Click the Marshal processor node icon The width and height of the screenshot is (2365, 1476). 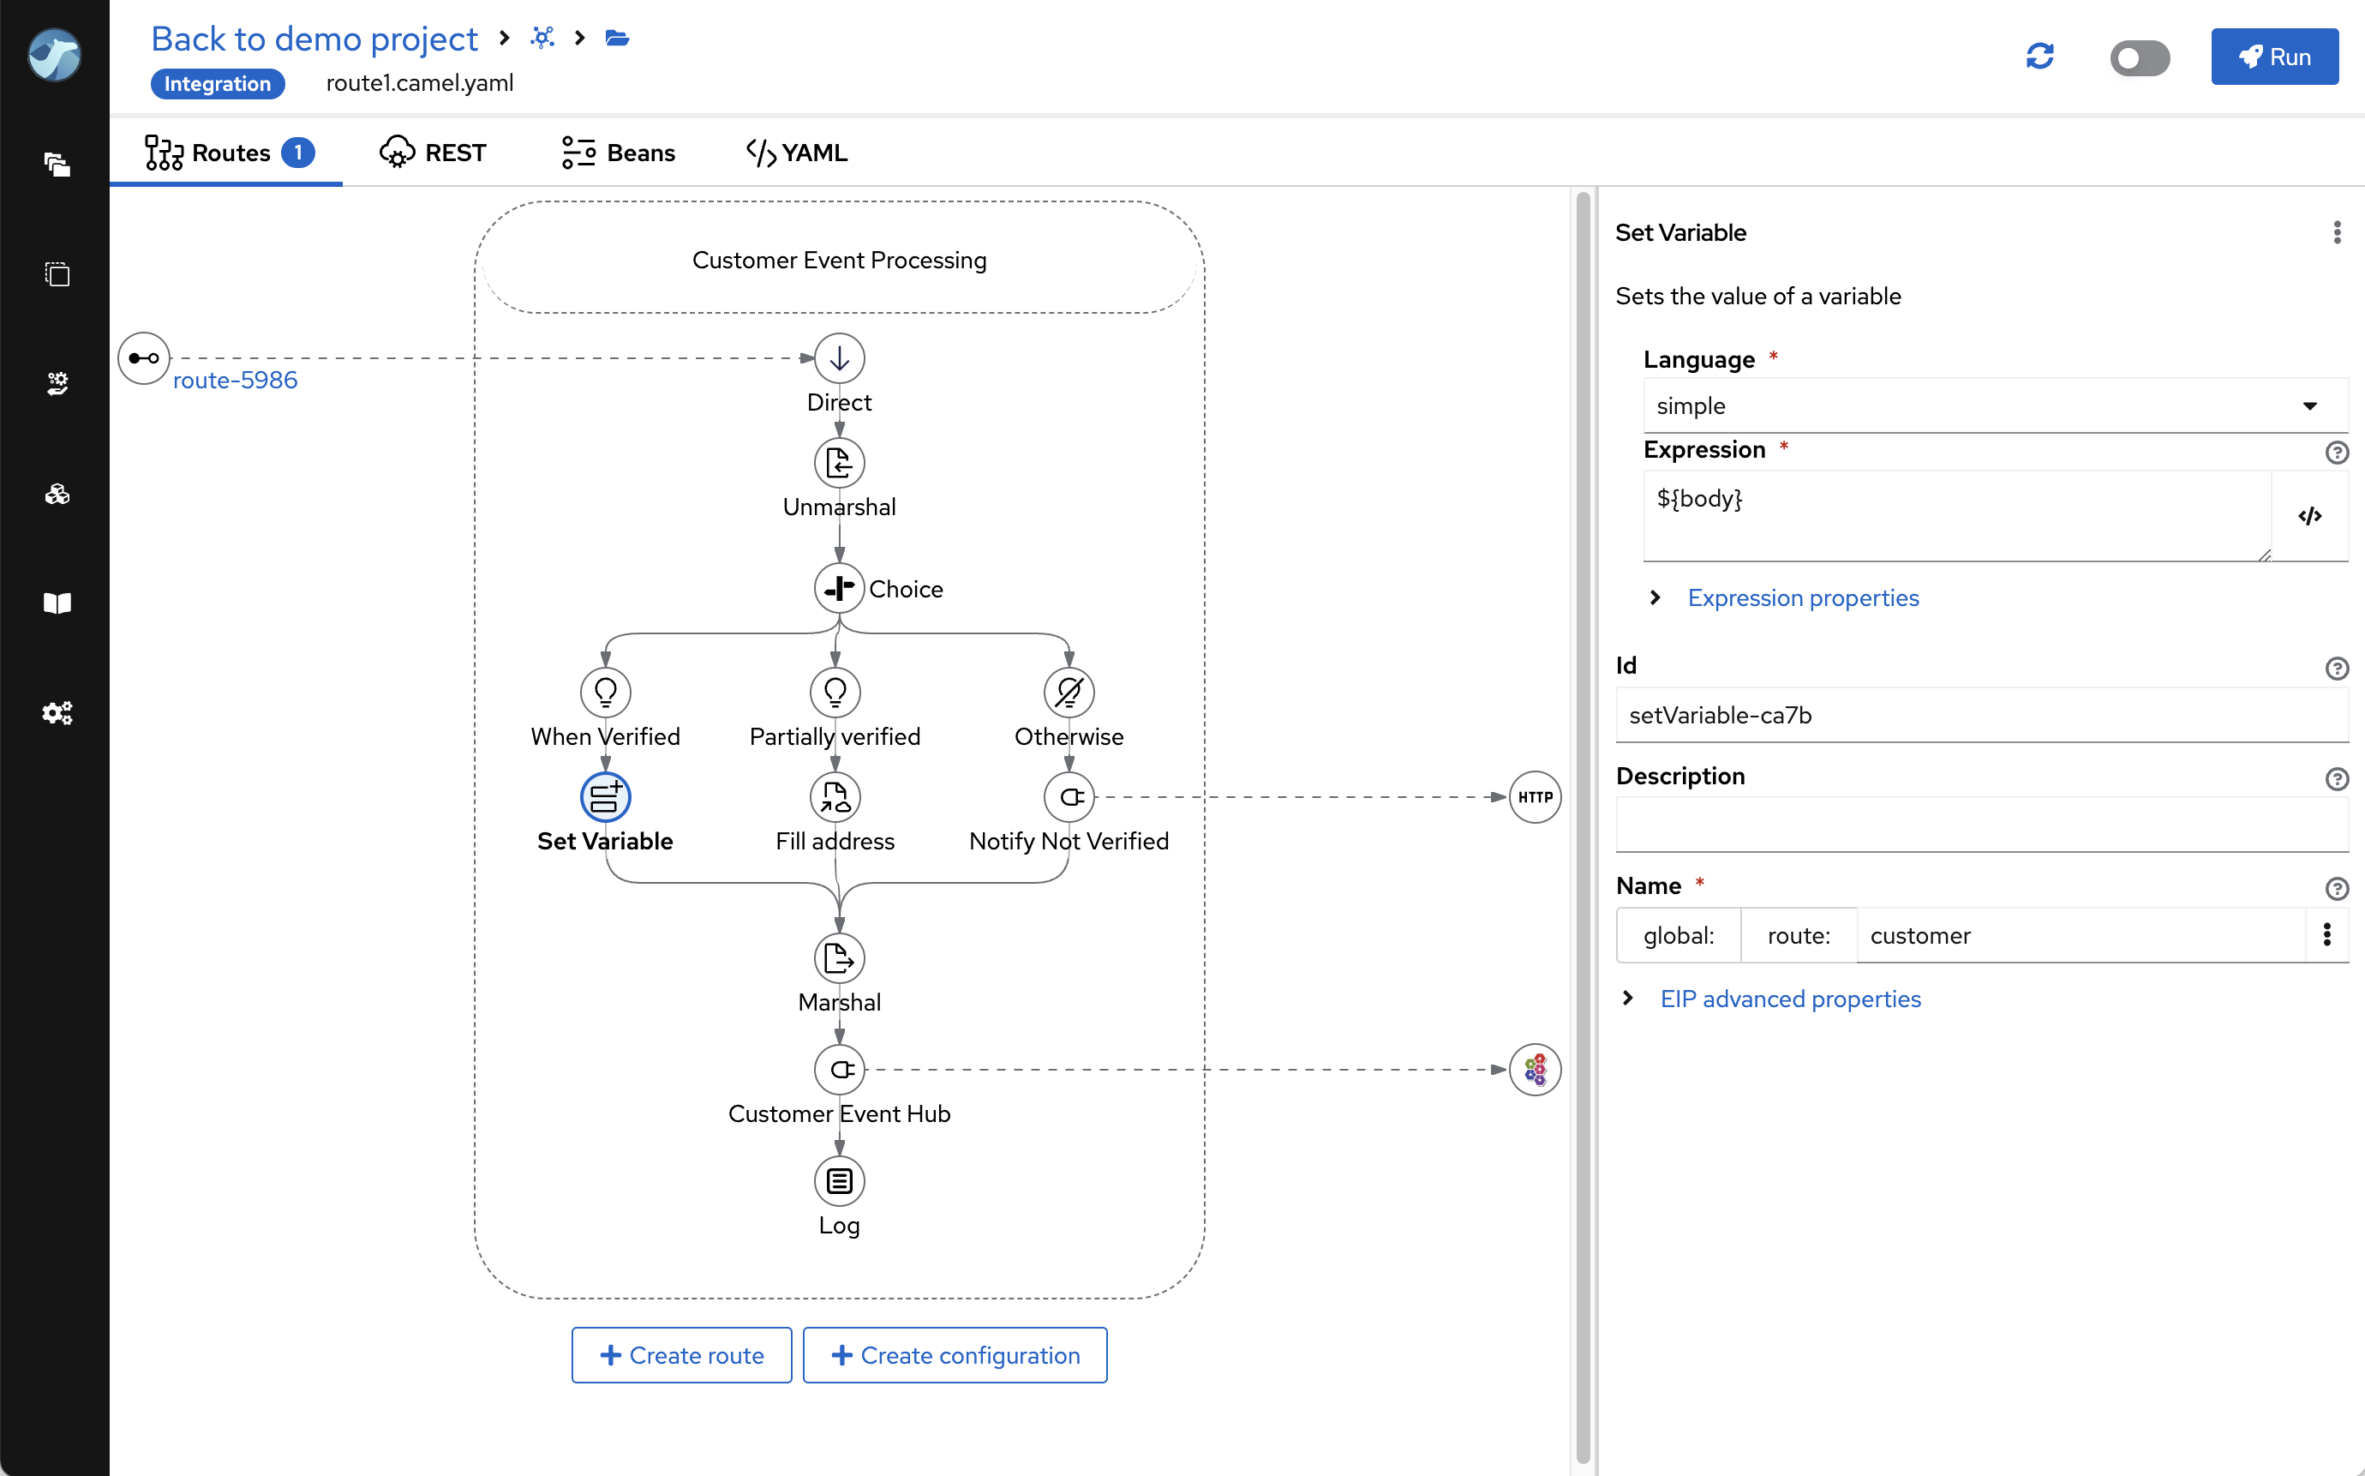point(838,957)
